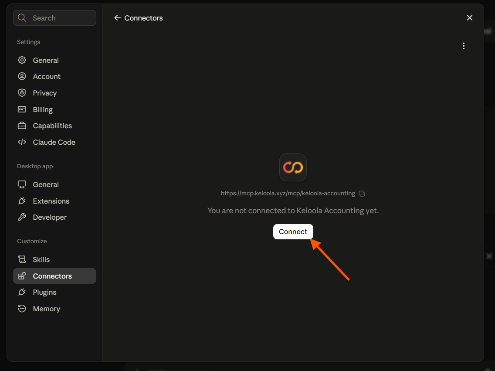Open the Skills page
495x371 pixels.
[x=54, y=259]
